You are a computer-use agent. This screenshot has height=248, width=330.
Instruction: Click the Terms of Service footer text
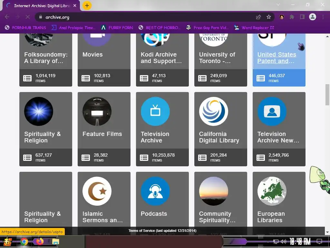pos(162,231)
